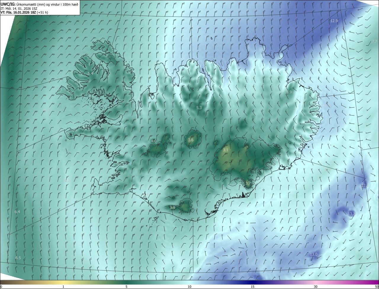Click the 15 tick on the color scale
The height and width of the screenshot is (289, 379).
[x=253, y=287]
